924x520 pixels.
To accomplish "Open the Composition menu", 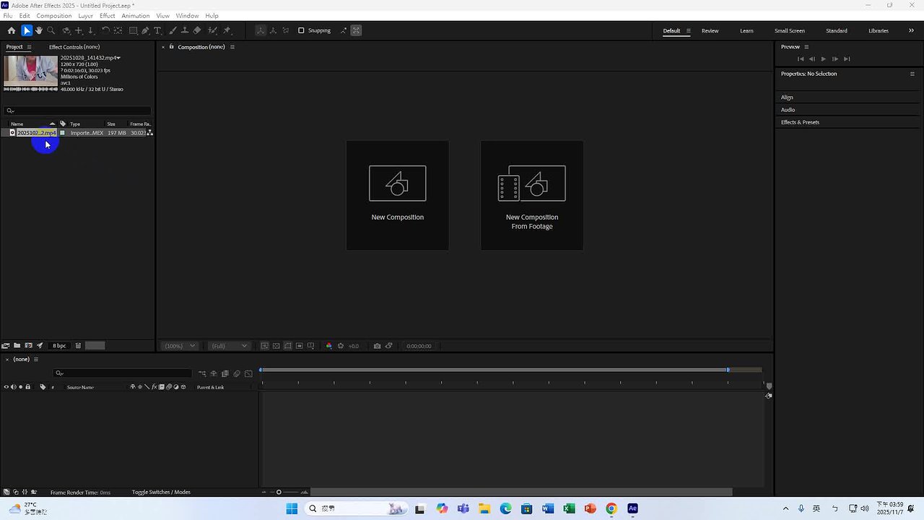I will pos(53,15).
